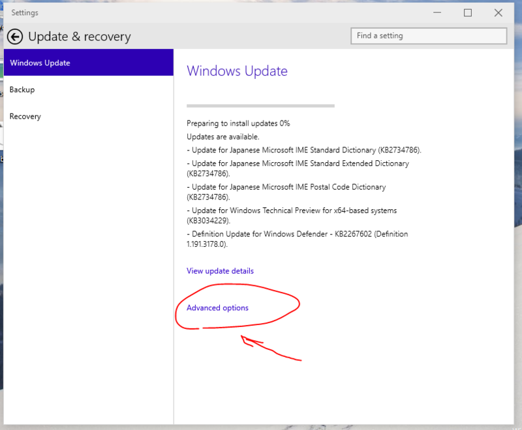Click the update install progress bar
This screenshot has height=430, width=522.
click(x=260, y=106)
